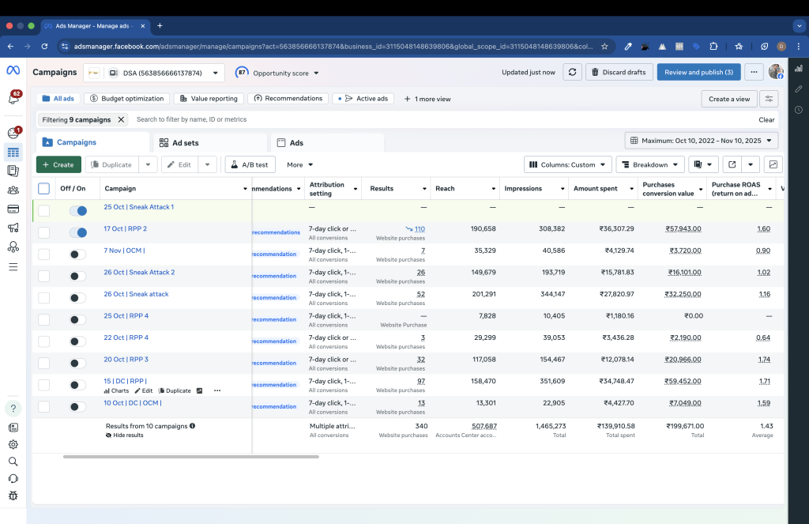Open the date range picker dropdown
This screenshot has height=524, width=809.
pyautogui.click(x=702, y=141)
